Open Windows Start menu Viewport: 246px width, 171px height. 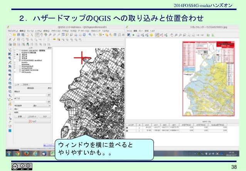(x=9, y=153)
